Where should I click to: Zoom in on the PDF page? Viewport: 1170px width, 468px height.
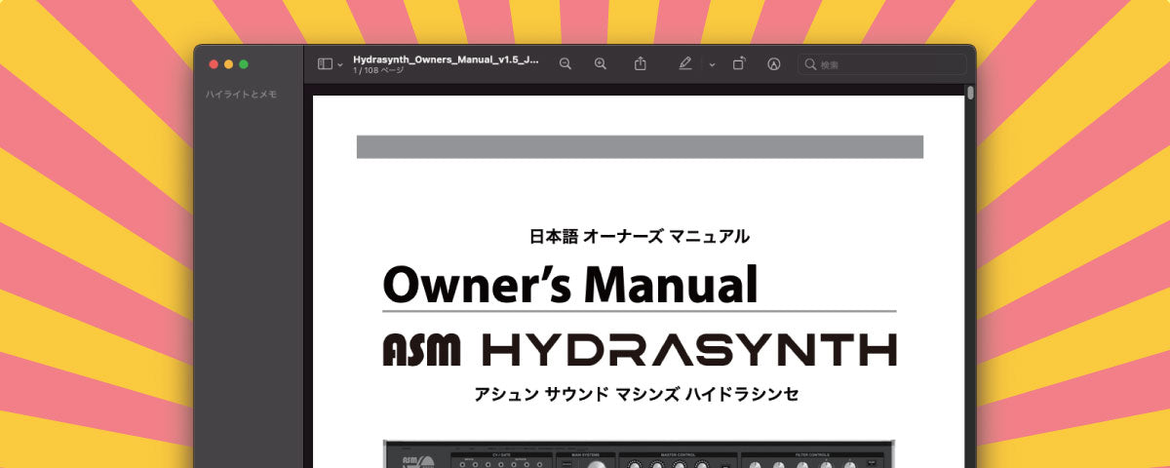pos(601,64)
